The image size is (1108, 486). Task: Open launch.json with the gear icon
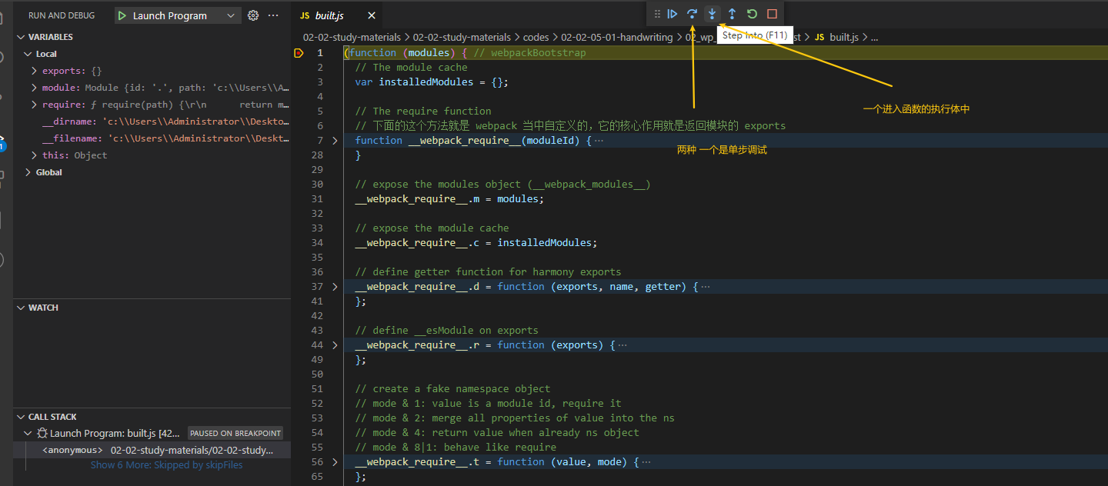252,15
